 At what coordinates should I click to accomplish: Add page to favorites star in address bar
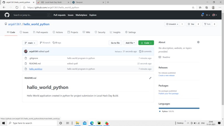(x=193, y=8)
